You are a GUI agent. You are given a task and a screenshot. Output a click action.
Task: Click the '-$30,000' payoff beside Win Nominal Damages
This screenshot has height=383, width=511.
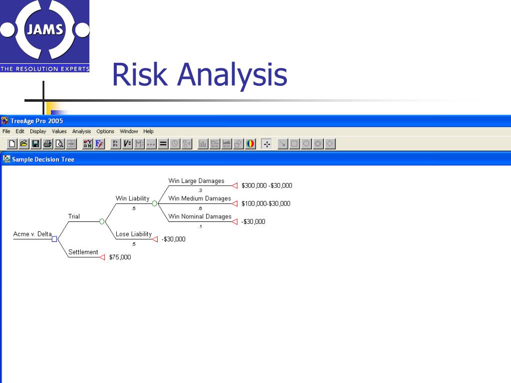tap(253, 221)
